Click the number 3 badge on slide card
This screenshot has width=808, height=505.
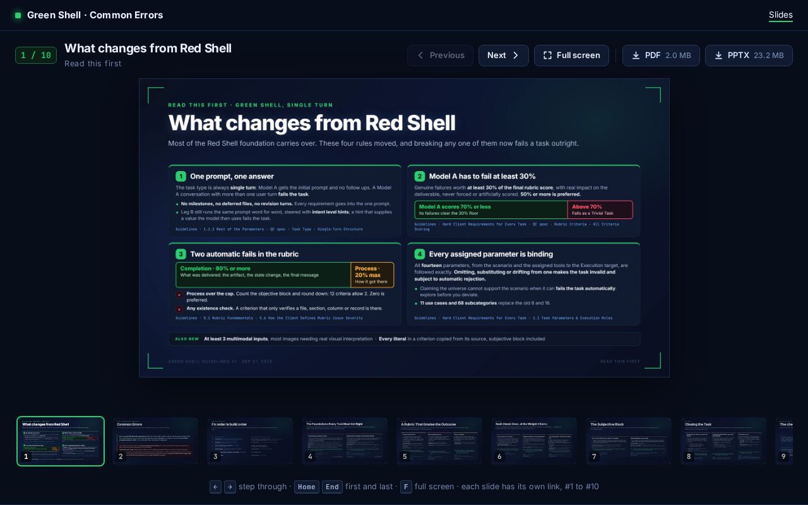click(181, 254)
